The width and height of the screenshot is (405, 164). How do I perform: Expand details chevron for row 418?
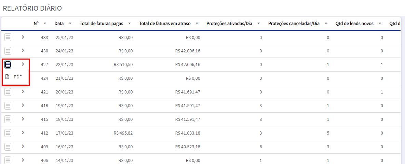[23, 105]
